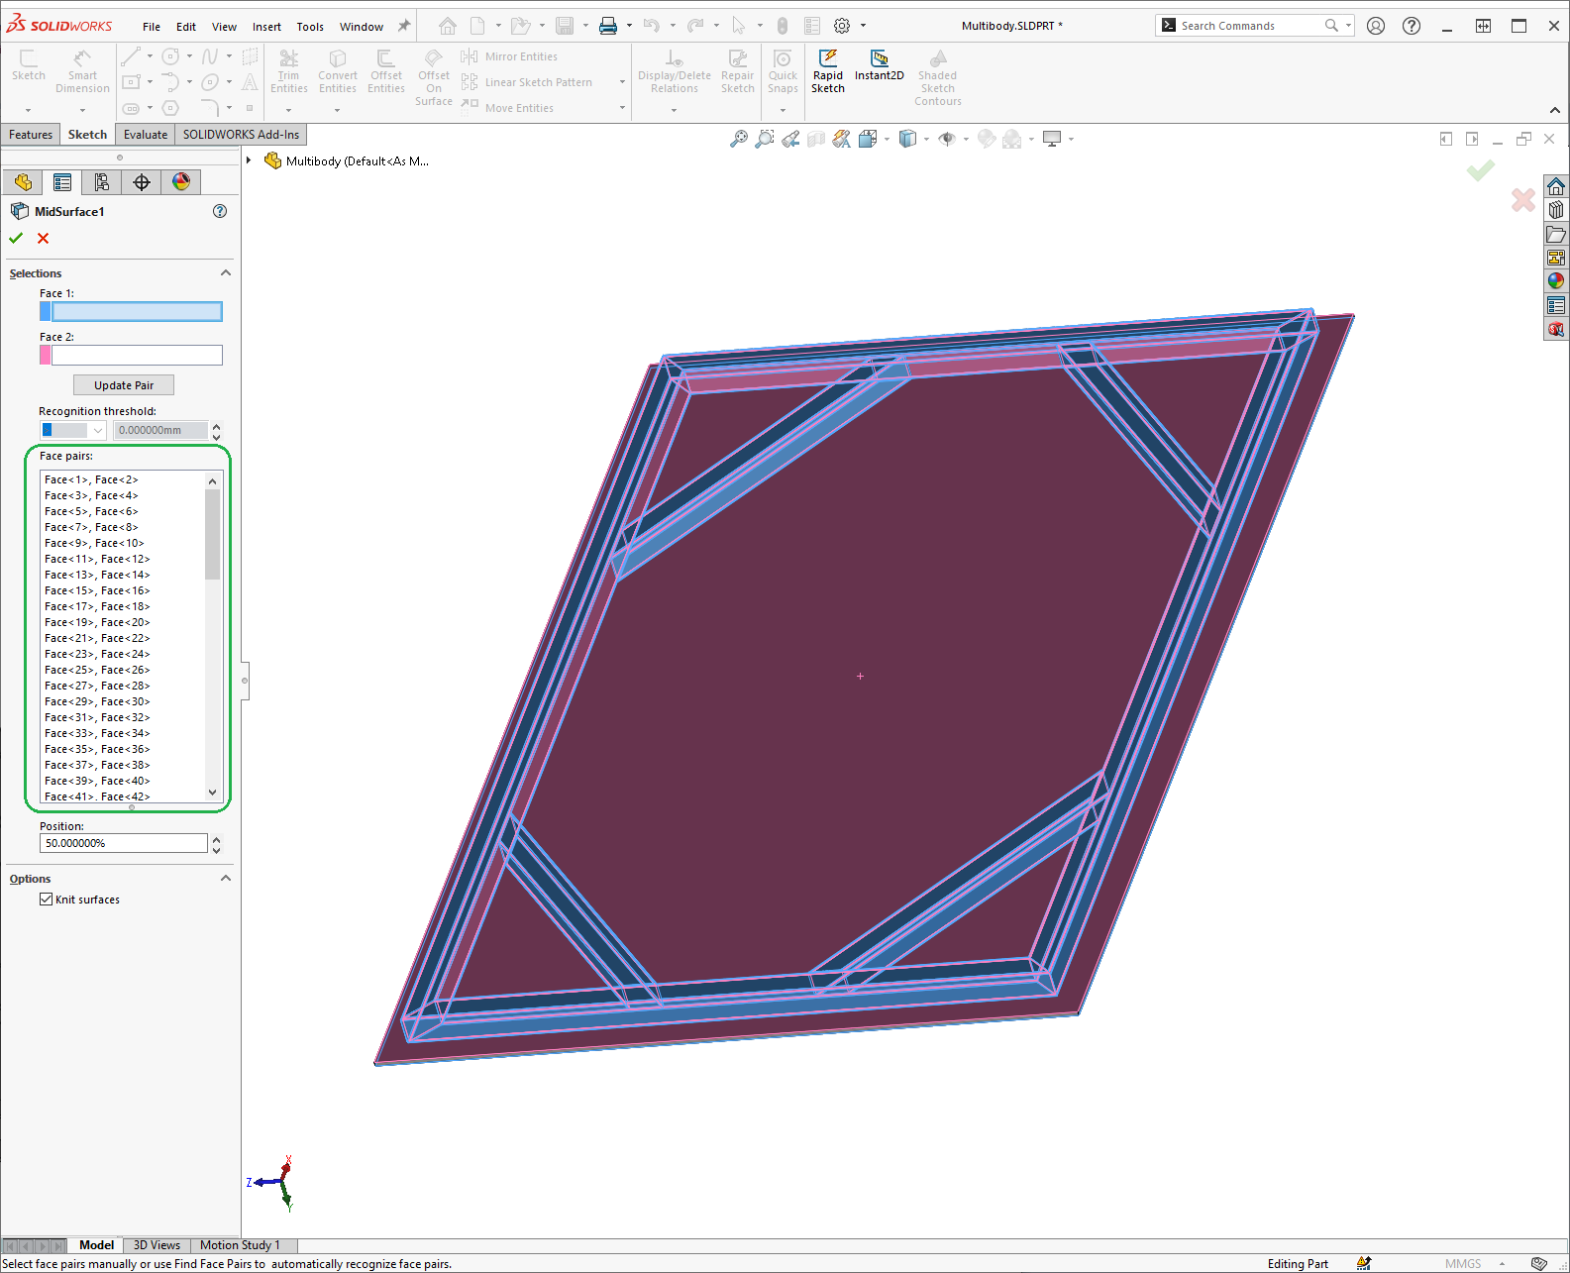Click the MidSurface1 help question icon

point(220,211)
